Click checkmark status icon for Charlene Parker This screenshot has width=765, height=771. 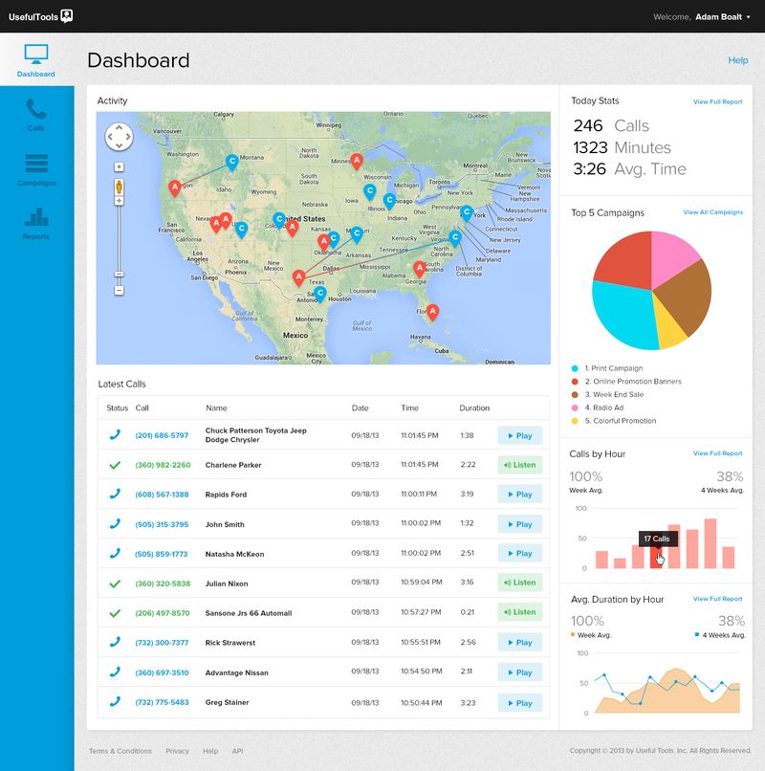tap(115, 465)
